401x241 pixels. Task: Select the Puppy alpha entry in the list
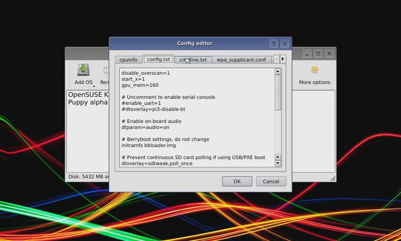[88, 102]
